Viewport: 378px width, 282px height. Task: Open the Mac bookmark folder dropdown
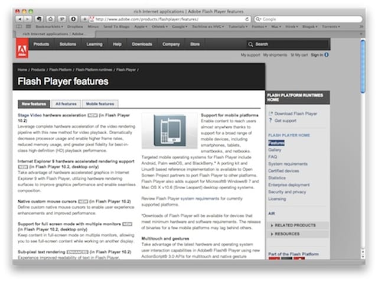[x=276, y=27]
